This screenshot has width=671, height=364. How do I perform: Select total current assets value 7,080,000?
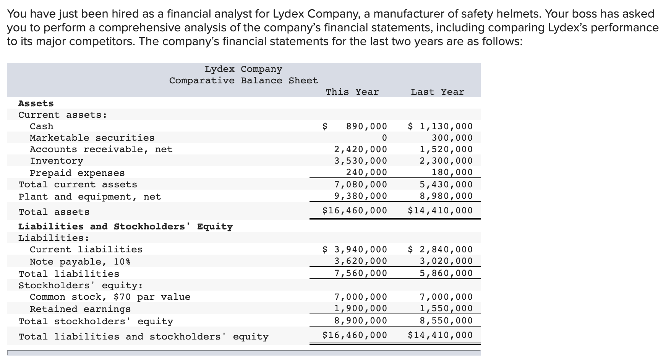click(361, 185)
